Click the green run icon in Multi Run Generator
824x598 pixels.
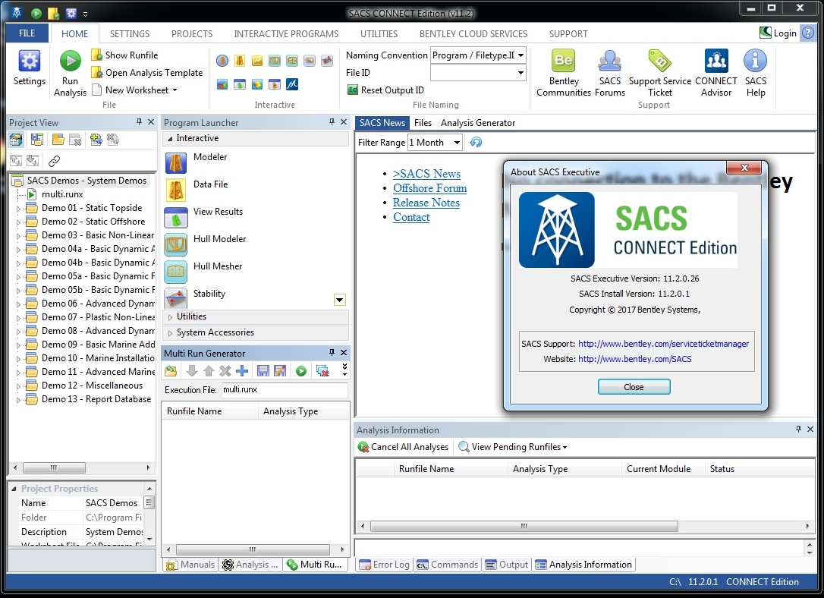pos(301,371)
